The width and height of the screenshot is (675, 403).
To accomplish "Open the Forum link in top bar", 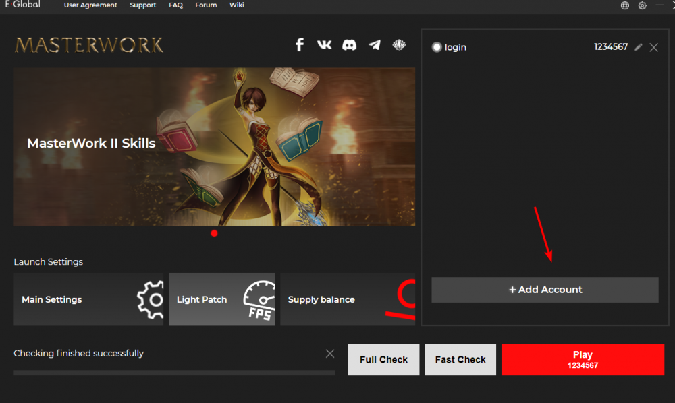I will click(206, 5).
